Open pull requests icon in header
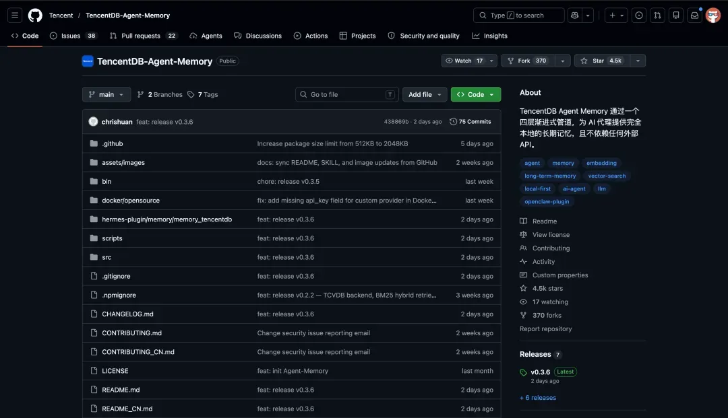The height and width of the screenshot is (418, 728). [x=657, y=15]
